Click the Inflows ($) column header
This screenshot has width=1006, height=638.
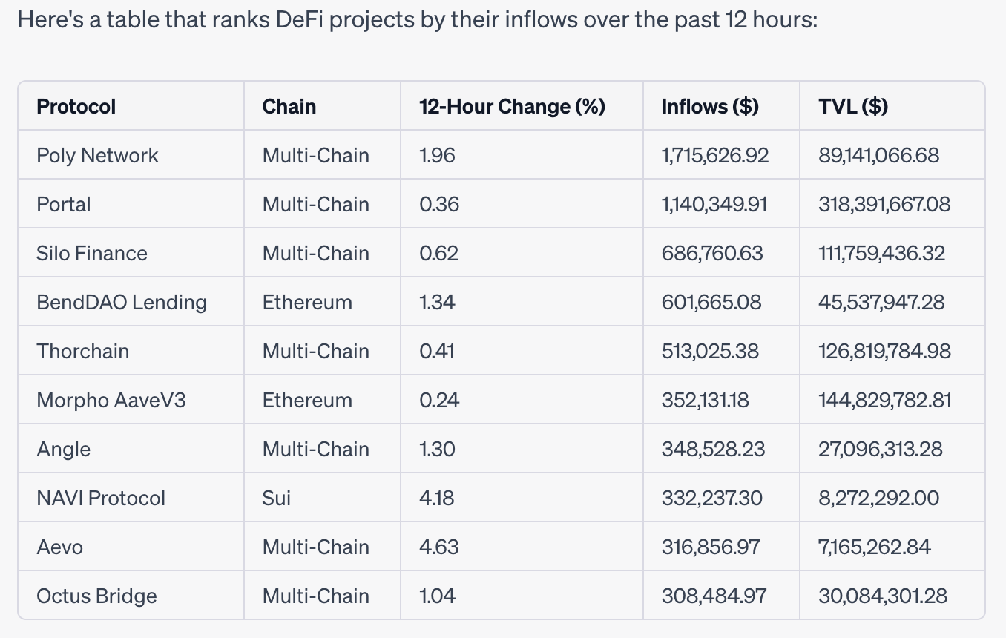click(710, 107)
